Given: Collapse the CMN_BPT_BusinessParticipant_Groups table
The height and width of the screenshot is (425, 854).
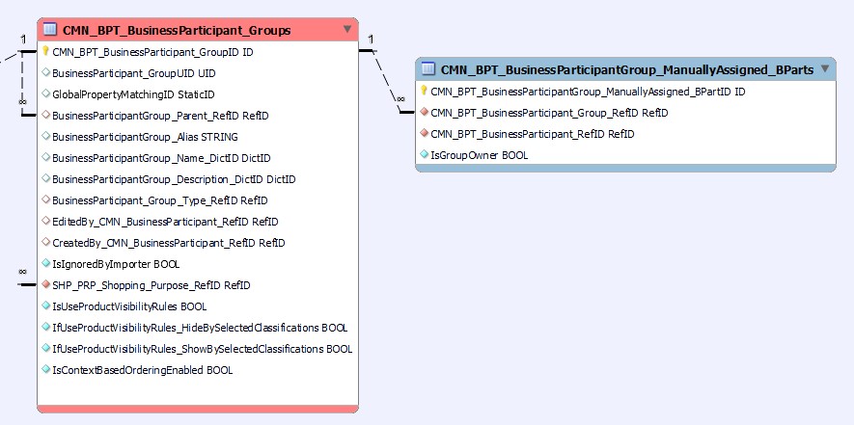Looking at the screenshot, I should pyautogui.click(x=346, y=30).
